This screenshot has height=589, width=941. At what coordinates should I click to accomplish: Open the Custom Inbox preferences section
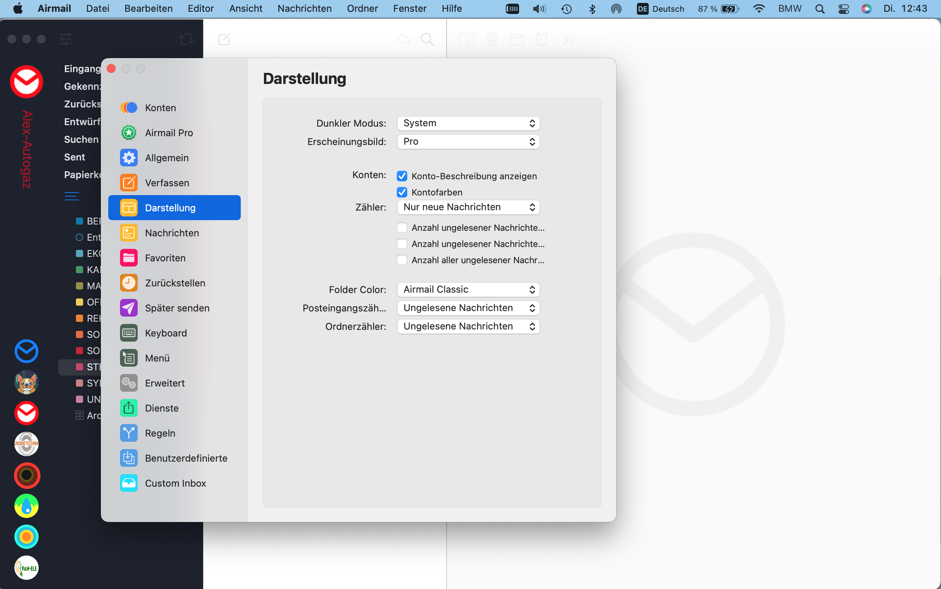point(175,483)
